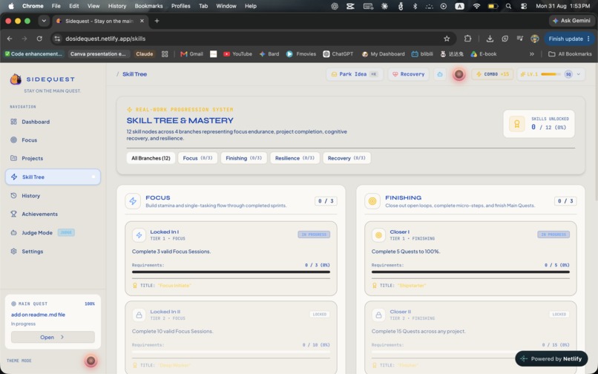
Task: Open the ChatGPT bookmark
Action: [x=338, y=54]
